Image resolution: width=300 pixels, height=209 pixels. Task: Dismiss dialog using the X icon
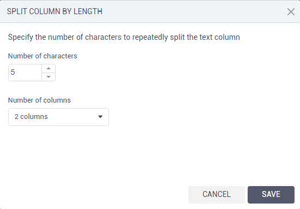[x=291, y=11]
